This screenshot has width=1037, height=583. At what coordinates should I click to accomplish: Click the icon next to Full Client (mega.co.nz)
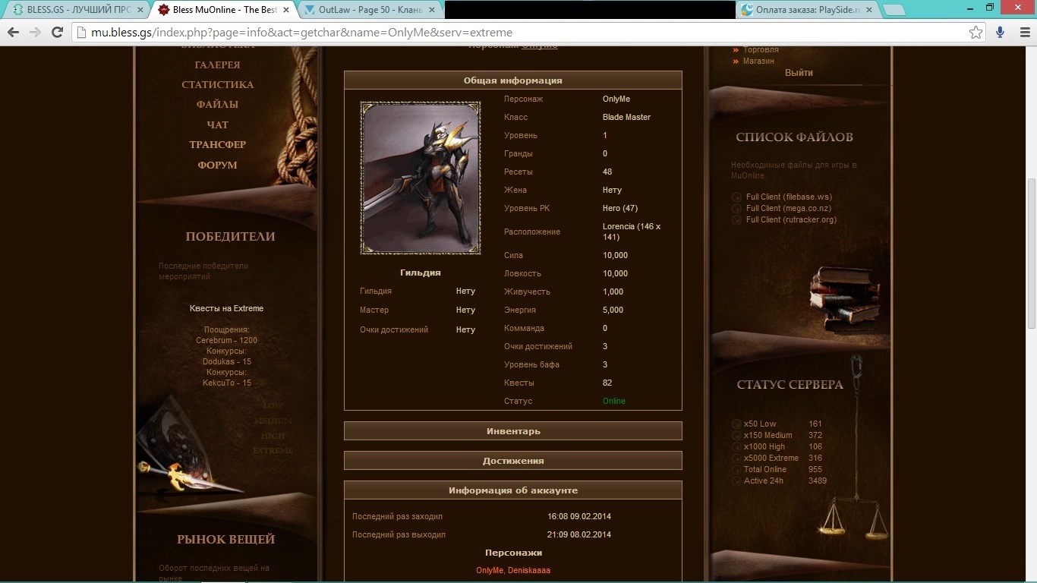tap(736, 209)
